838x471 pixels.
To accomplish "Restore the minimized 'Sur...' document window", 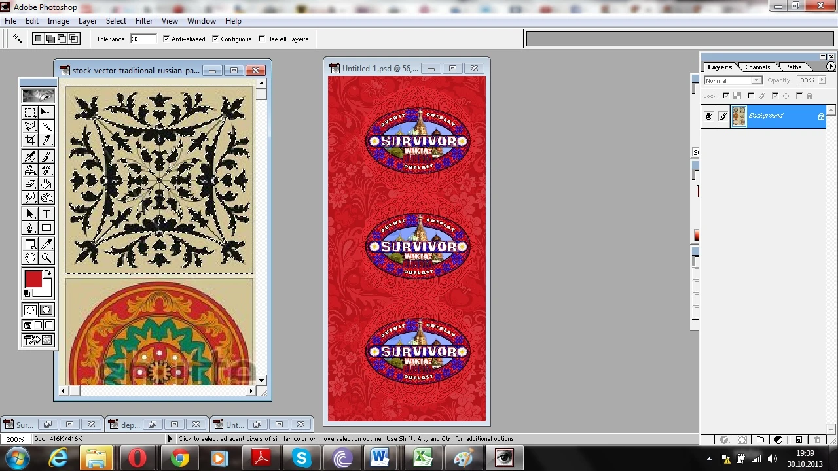I will 48,425.
